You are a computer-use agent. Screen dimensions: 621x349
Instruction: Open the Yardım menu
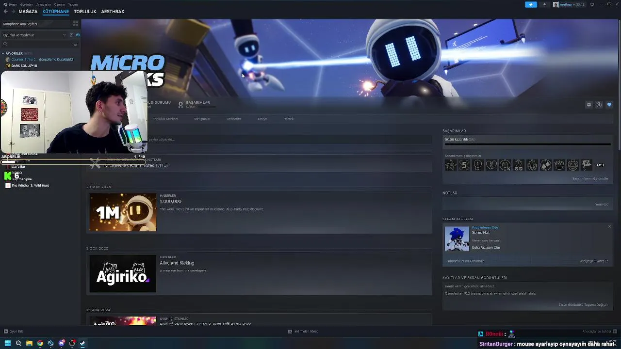point(73,4)
